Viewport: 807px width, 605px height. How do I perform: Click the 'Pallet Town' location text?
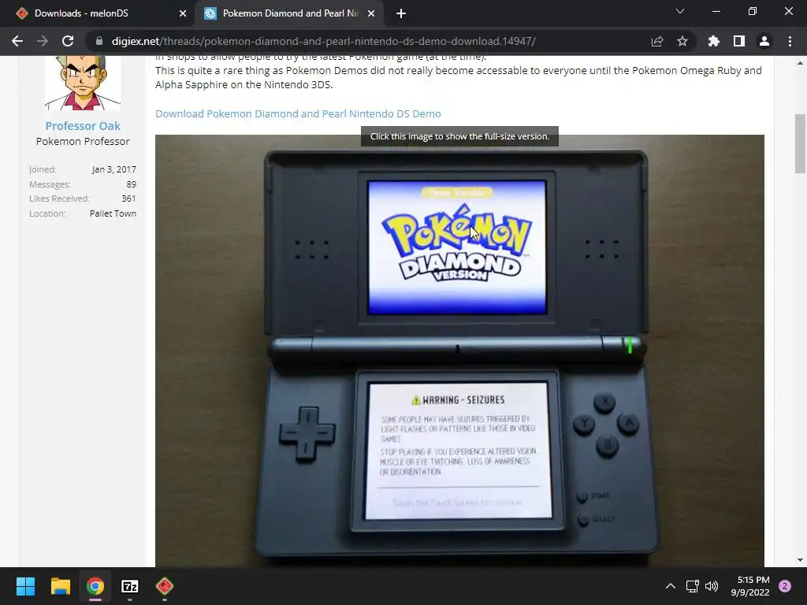tap(113, 213)
